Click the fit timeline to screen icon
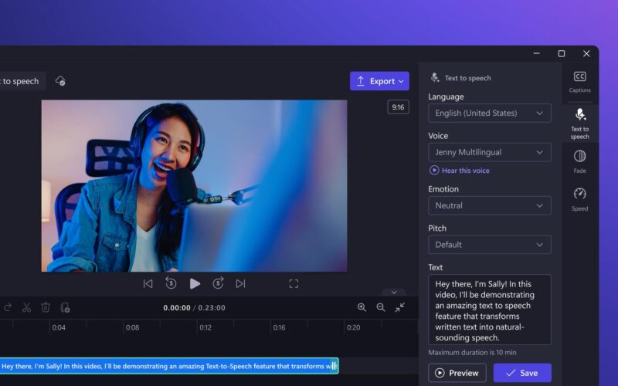 [399, 307]
